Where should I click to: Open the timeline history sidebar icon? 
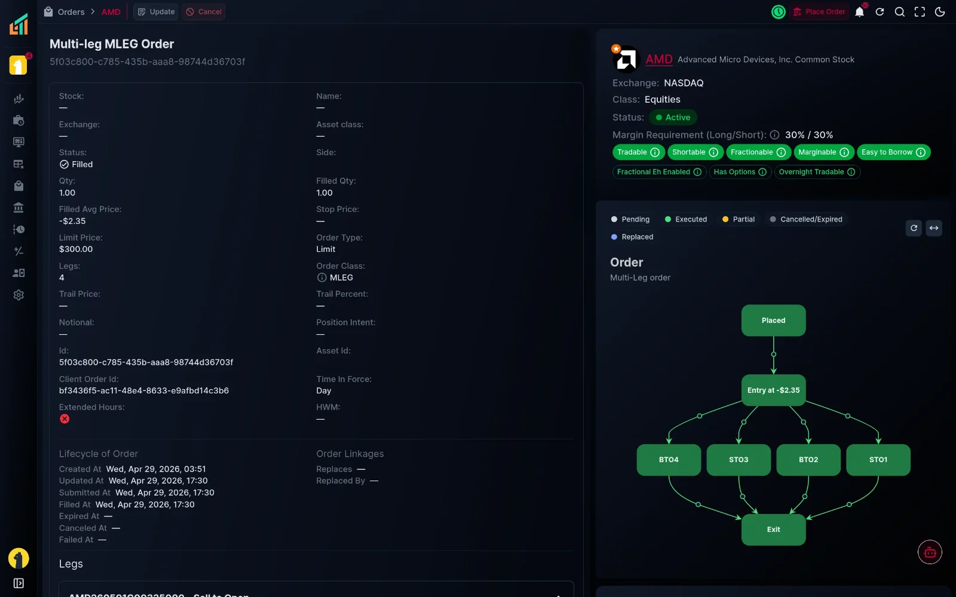[x=19, y=229]
